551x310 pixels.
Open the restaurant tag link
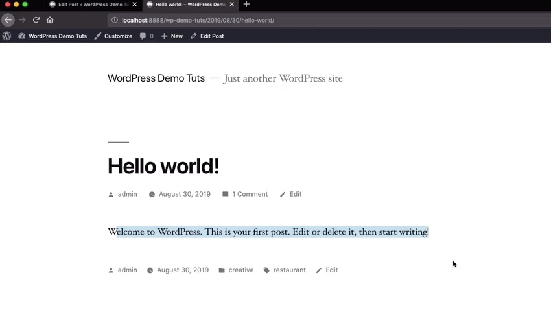point(290,270)
